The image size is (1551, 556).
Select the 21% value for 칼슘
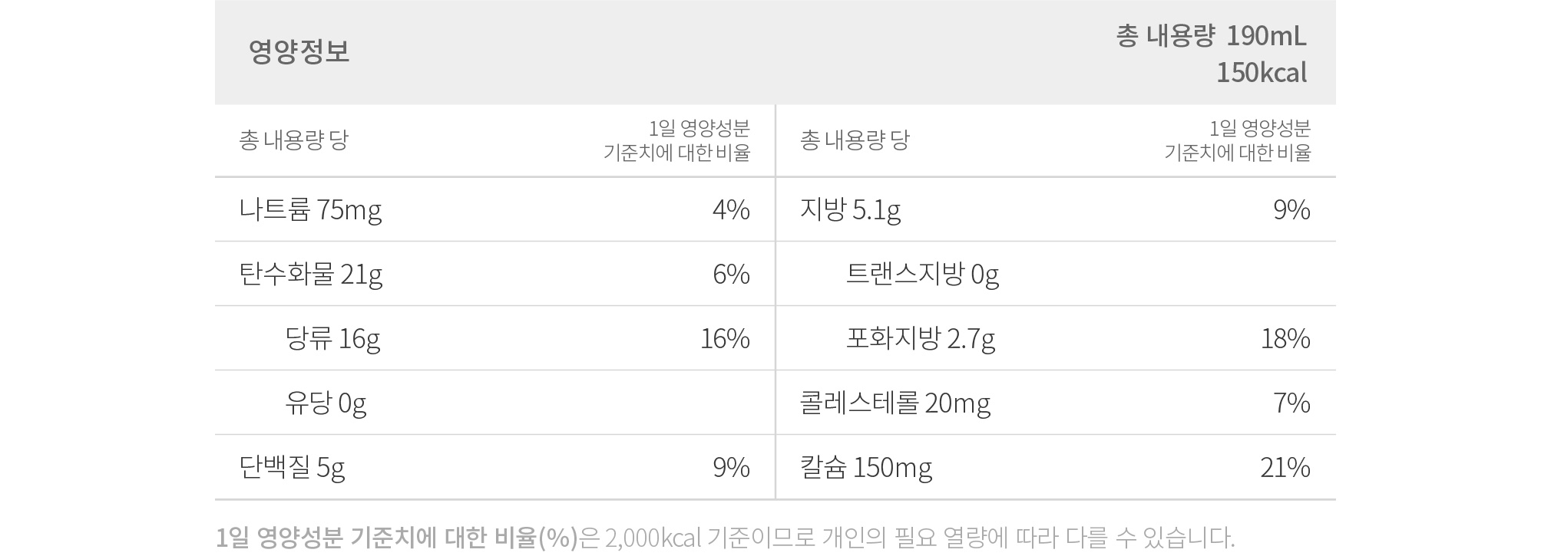click(x=1285, y=467)
